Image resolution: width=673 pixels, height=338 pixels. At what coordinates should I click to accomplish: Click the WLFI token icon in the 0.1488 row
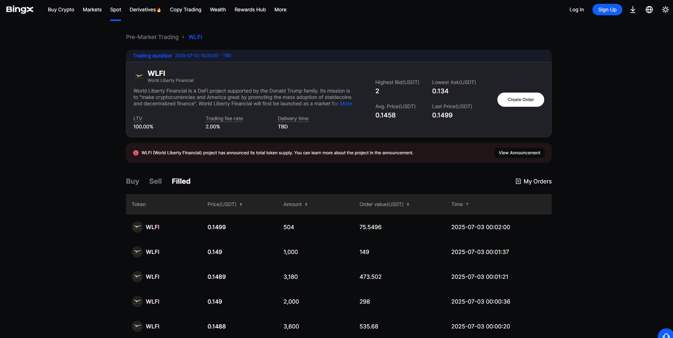(x=137, y=326)
